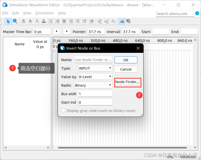
Task: Click the altera.com globe search icon
Action: tap(197, 13)
